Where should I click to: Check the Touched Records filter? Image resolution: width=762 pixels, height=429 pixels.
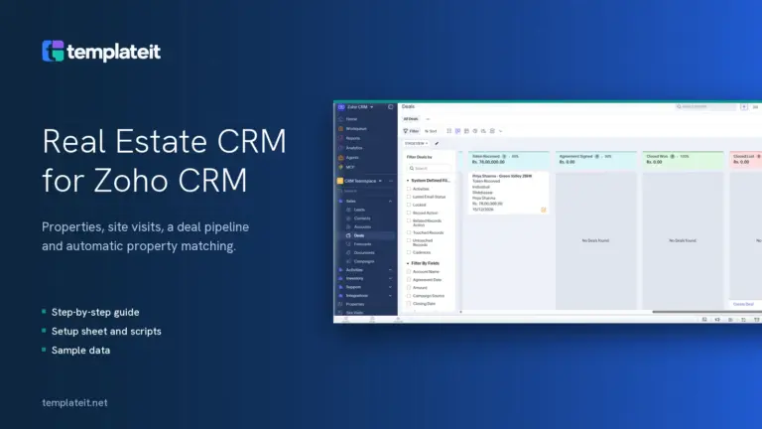click(x=409, y=232)
